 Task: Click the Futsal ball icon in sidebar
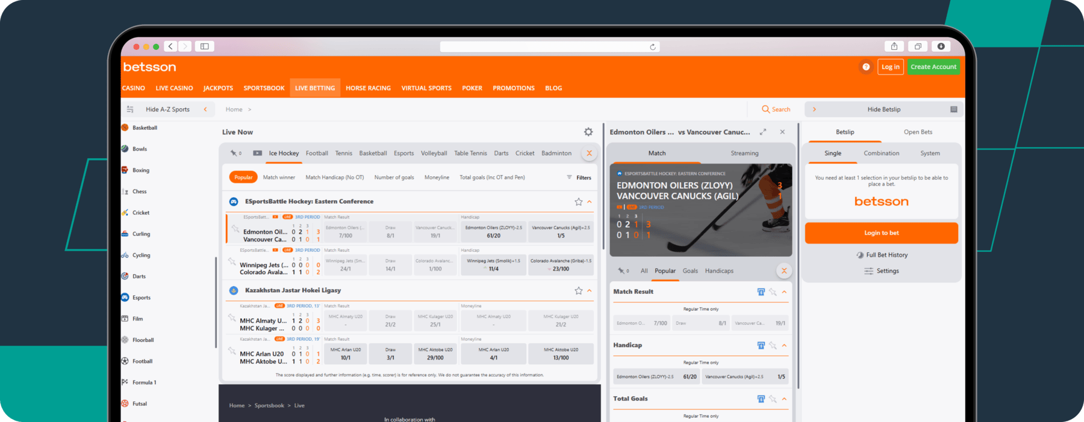pos(125,403)
